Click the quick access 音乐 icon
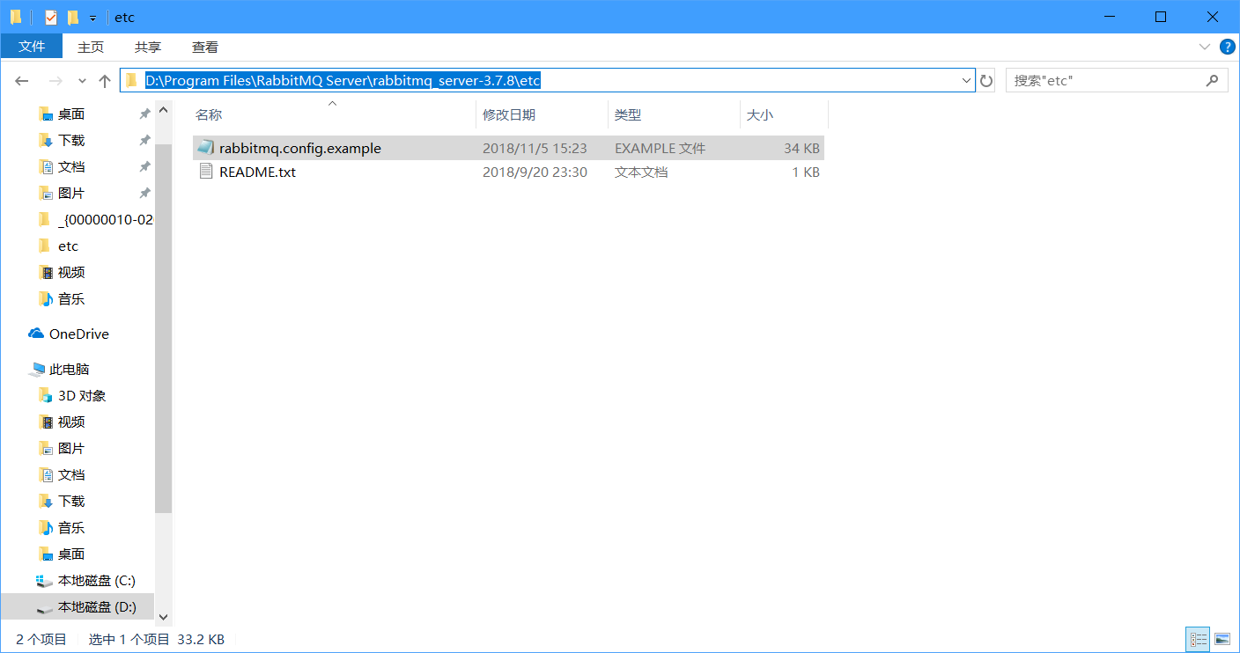The image size is (1240, 653). pos(46,298)
